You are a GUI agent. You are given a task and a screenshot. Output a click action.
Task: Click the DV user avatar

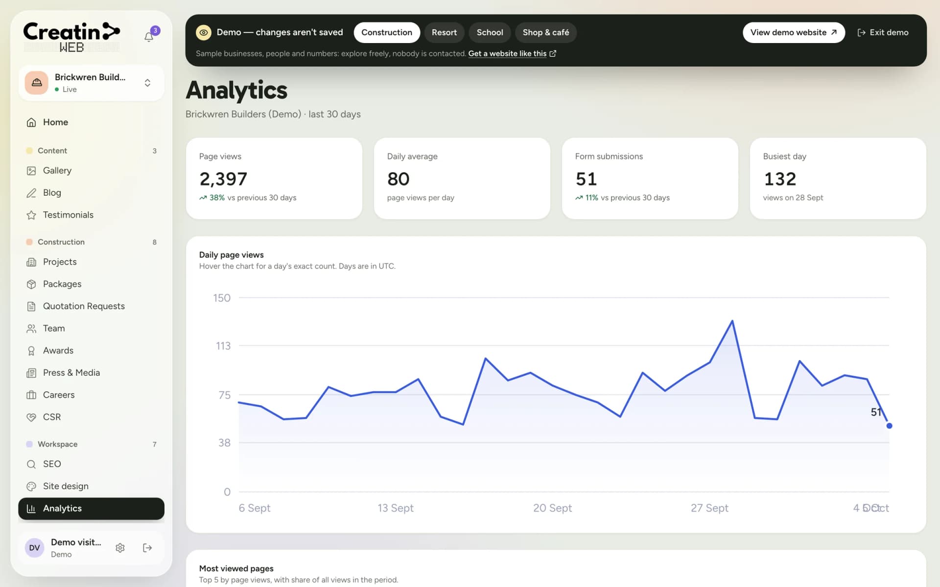34,548
